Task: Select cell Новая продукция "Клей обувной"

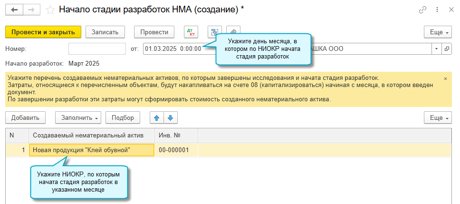Action: point(92,150)
